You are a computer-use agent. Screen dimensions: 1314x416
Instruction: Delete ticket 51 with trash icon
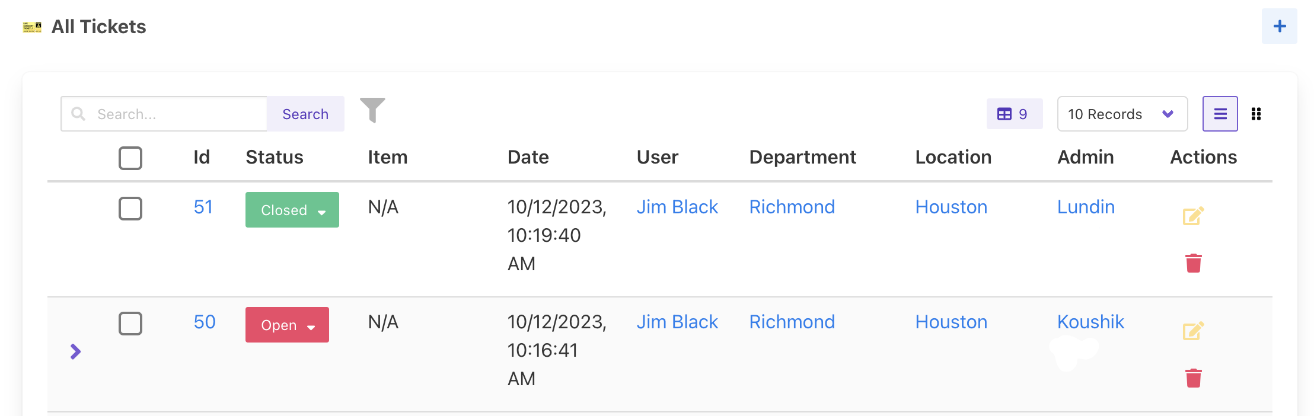(x=1193, y=263)
